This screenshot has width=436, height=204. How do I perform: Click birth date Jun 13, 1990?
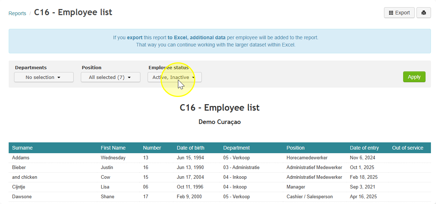click(x=190, y=167)
